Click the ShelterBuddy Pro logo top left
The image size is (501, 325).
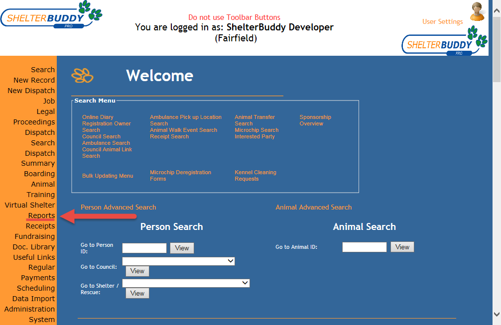[x=50, y=16]
